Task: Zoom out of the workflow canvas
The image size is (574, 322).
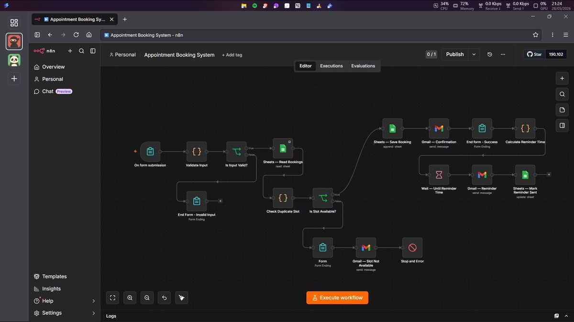Action: point(147,298)
